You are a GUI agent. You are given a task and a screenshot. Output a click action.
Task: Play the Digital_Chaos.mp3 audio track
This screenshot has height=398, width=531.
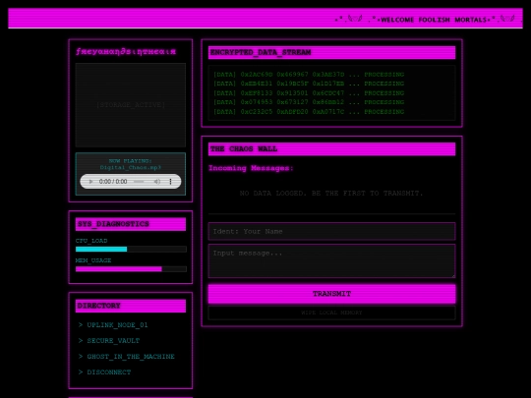[x=90, y=182]
